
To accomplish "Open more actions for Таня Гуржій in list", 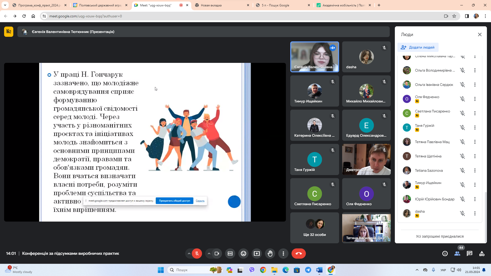I will point(475,128).
